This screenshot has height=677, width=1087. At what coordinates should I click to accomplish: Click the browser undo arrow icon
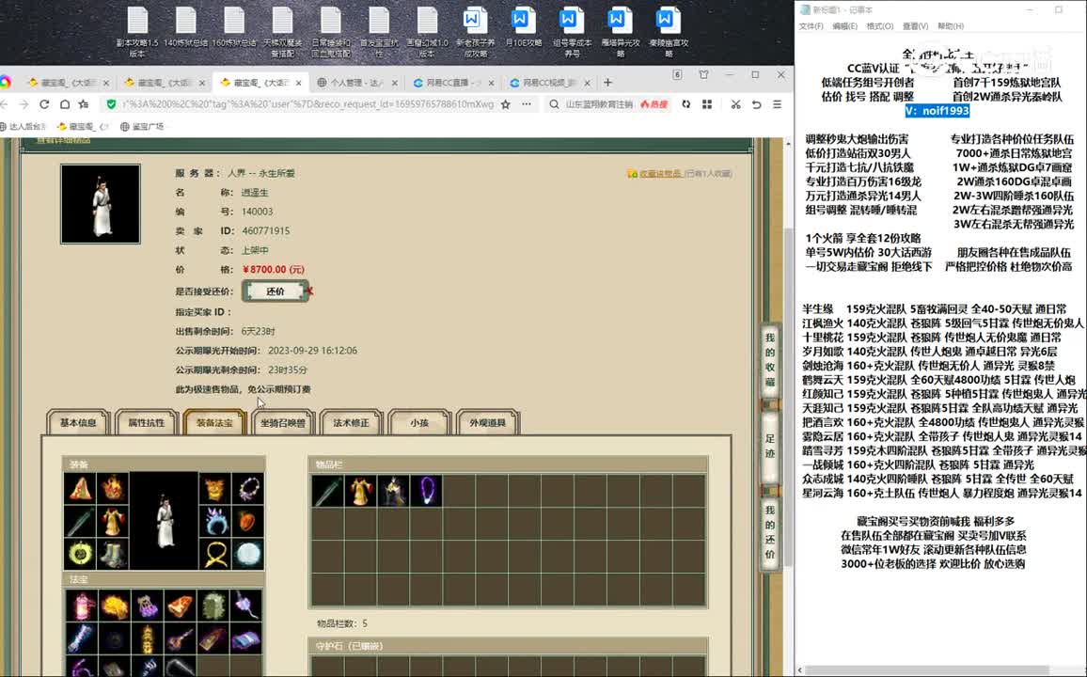[756, 104]
